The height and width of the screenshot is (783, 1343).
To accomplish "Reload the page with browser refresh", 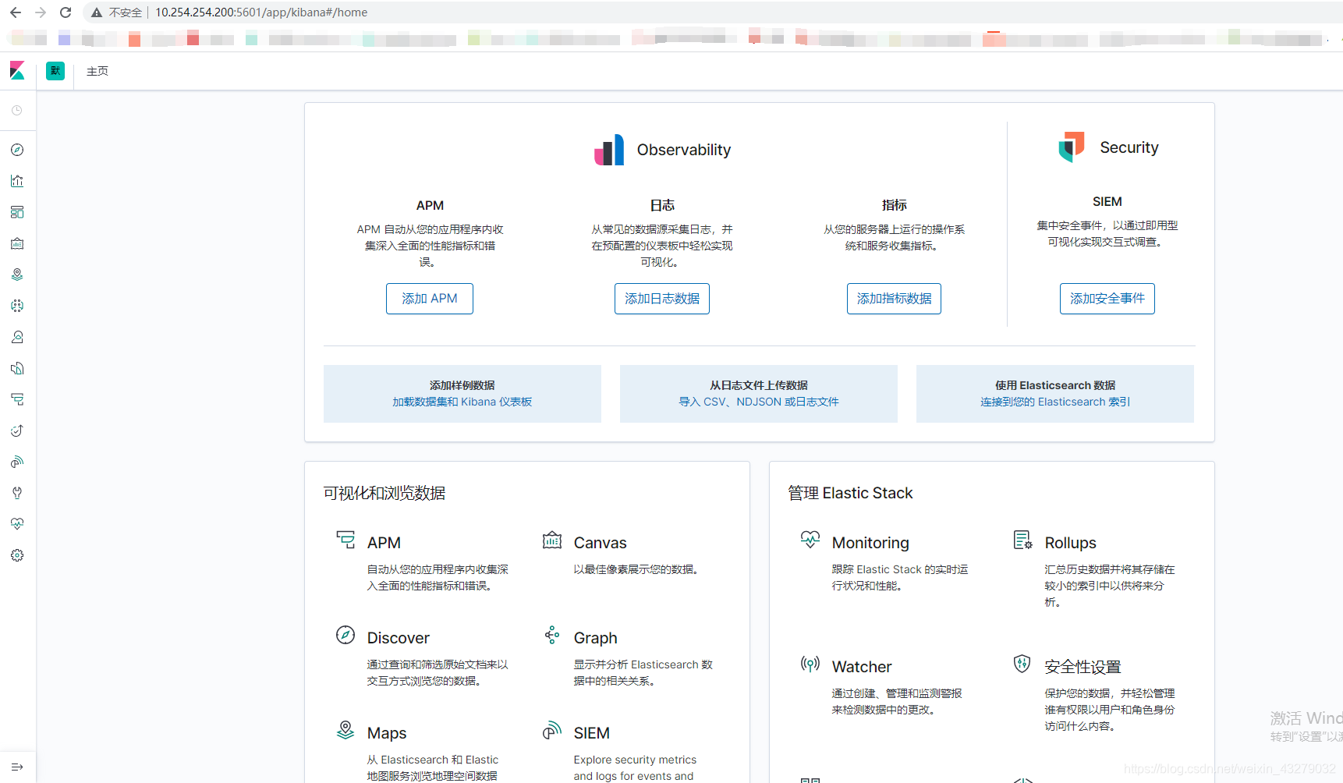I will (66, 12).
